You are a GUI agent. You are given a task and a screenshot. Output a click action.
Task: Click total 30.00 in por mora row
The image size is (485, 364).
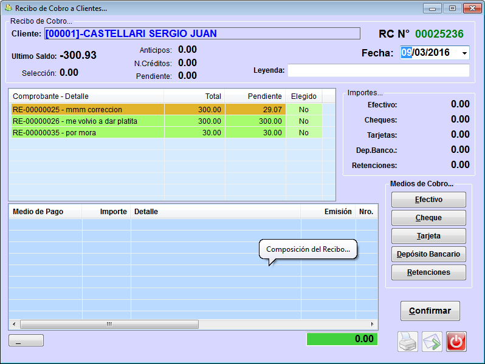pos(212,133)
